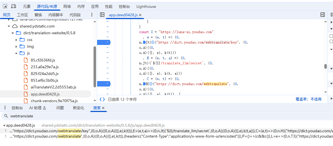Close the app.deed0428.js editor tab
The width and height of the screenshot is (333, 146).
pos(140,15)
